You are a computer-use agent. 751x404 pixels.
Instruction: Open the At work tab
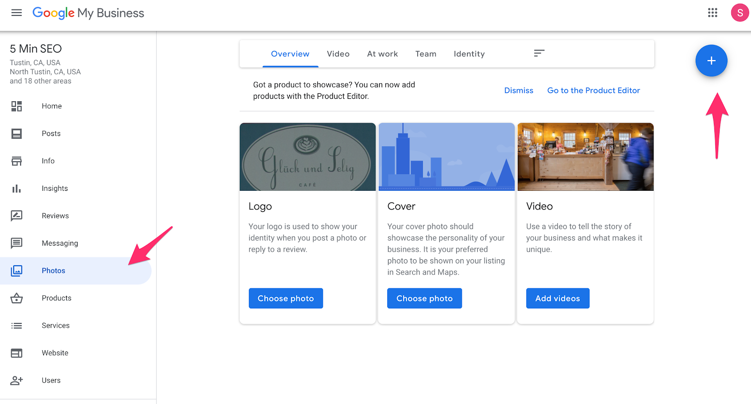(382, 54)
